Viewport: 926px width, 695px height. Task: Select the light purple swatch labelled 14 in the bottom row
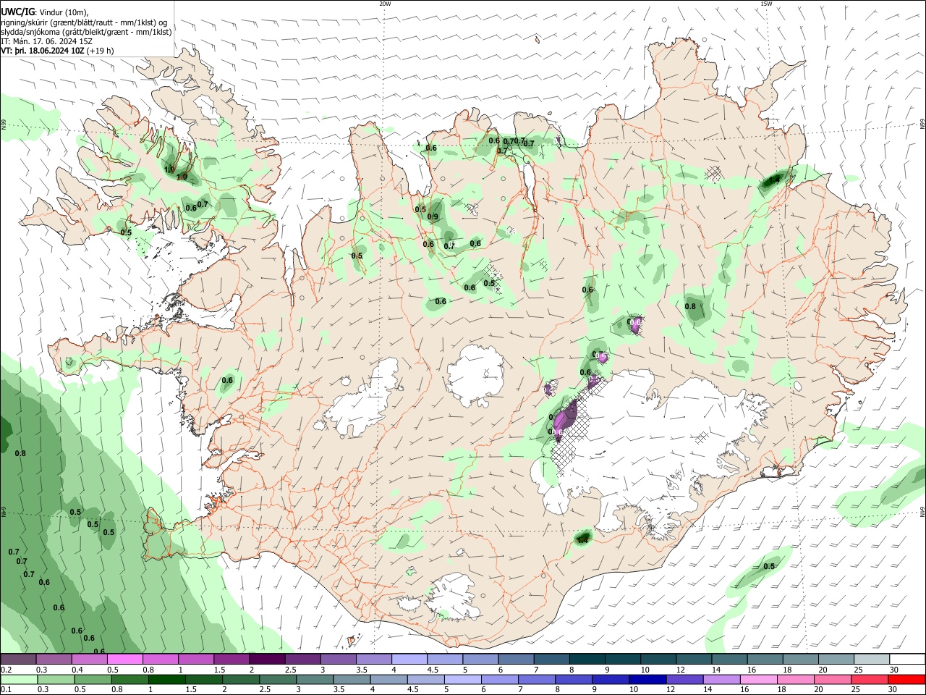721,680
